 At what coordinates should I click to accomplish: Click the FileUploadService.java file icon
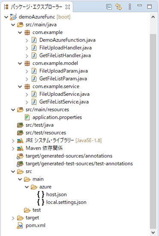34,94
